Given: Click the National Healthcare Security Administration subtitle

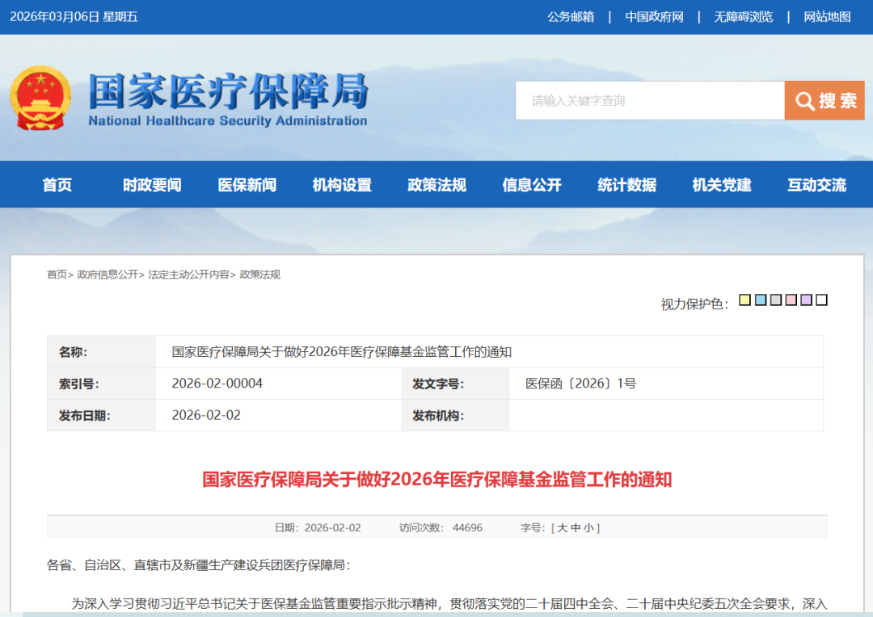Looking at the screenshot, I should click(228, 120).
